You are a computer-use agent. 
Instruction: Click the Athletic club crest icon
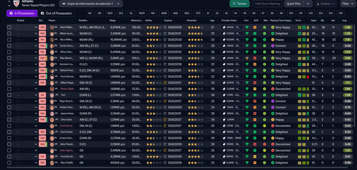(16, 3)
